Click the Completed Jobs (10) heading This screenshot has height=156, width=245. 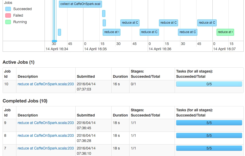pyautogui.click(x=25, y=101)
